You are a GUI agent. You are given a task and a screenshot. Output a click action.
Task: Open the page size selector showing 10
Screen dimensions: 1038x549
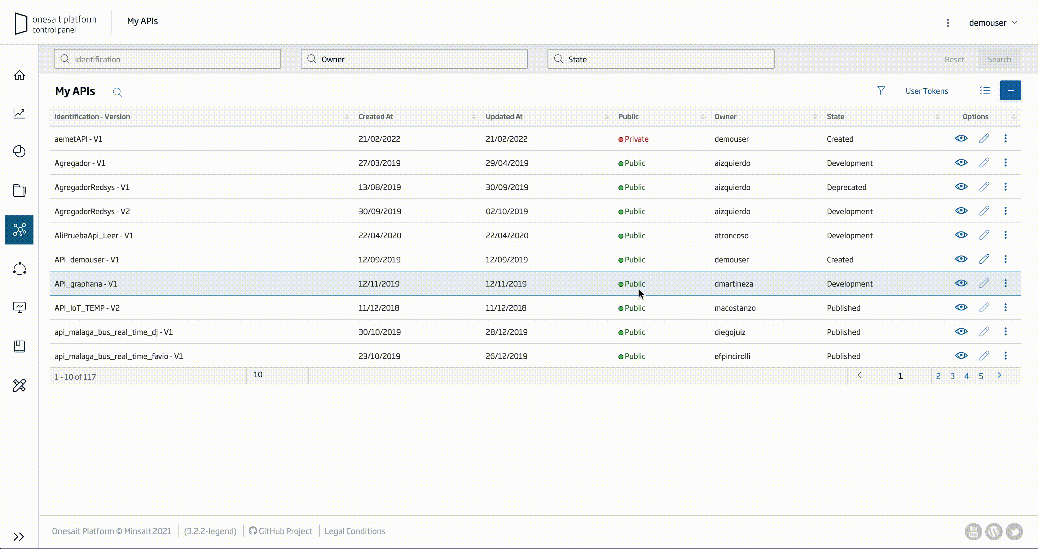pyautogui.click(x=277, y=375)
